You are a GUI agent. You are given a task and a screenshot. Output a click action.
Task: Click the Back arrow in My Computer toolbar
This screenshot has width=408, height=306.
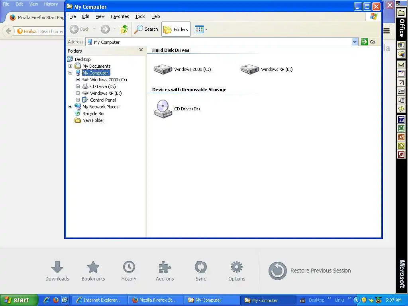pos(80,29)
